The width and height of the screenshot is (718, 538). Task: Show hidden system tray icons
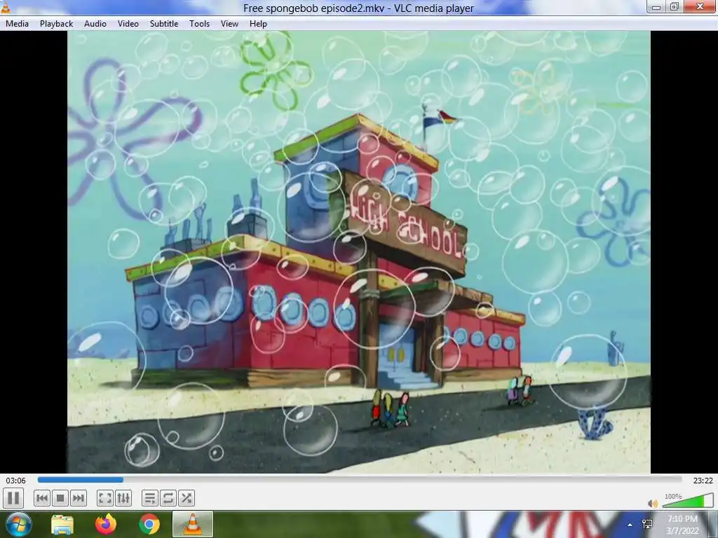pos(630,525)
